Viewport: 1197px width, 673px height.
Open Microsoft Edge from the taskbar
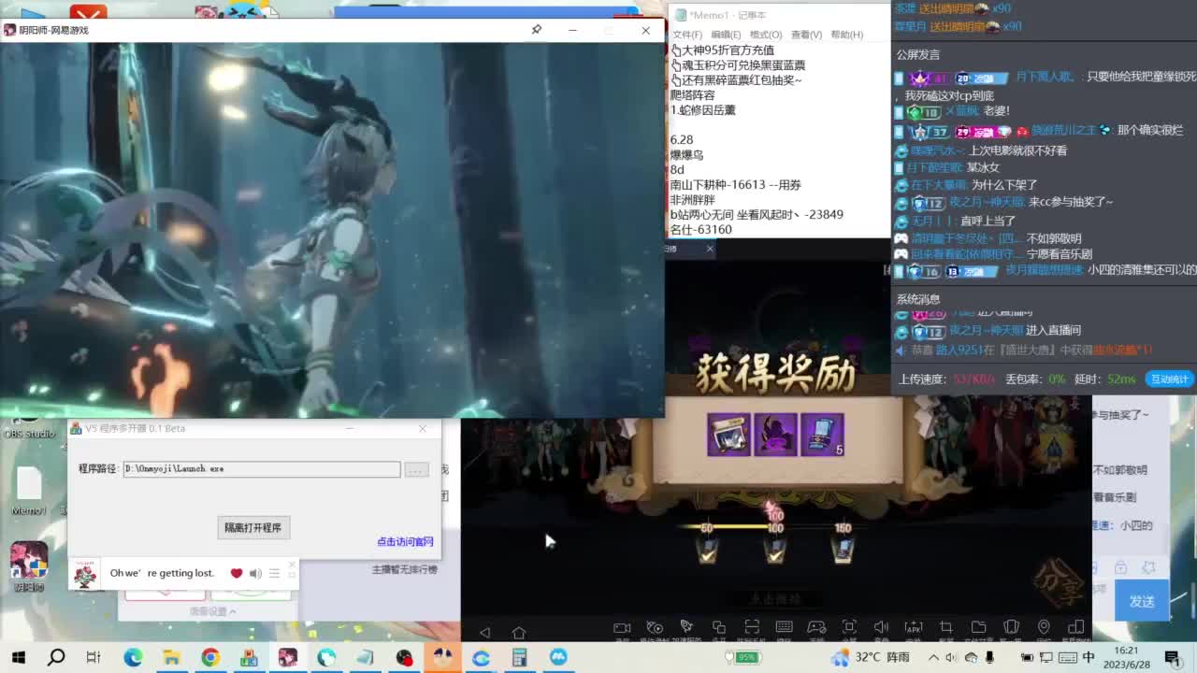133,657
